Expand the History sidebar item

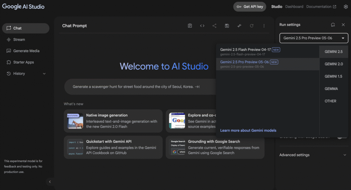click(44, 74)
